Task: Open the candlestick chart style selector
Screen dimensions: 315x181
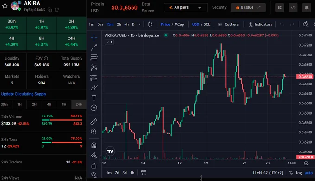Action: pos(150,24)
